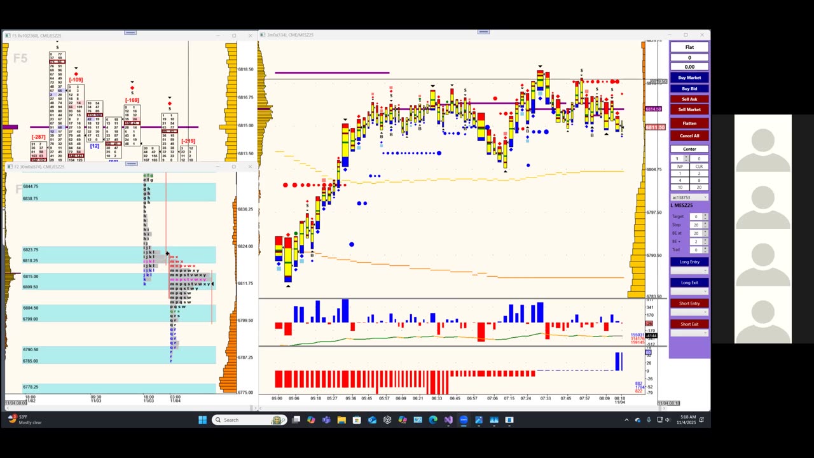Focus the Target value input field
The height and width of the screenshot is (458, 814).
tap(695, 217)
